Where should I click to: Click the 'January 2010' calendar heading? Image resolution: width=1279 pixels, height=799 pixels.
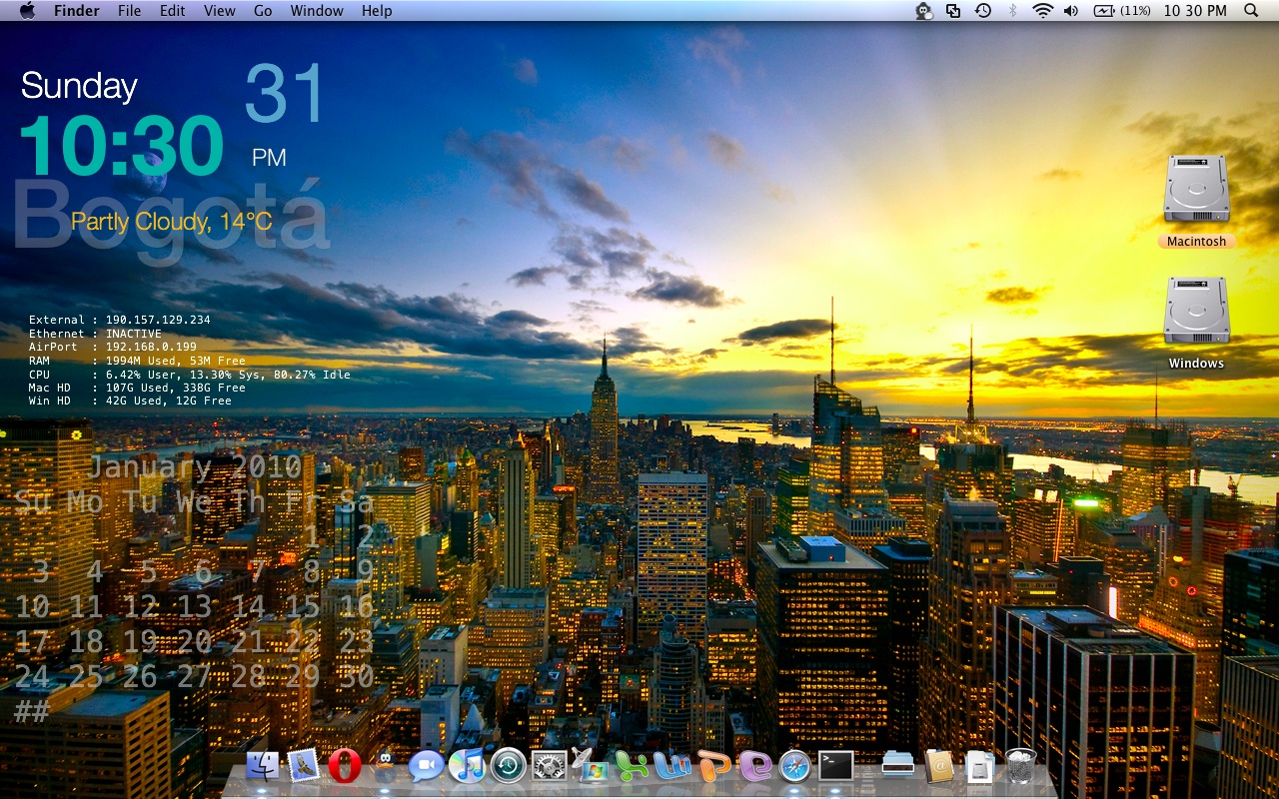pyautogui.click(x=196, y=466)
